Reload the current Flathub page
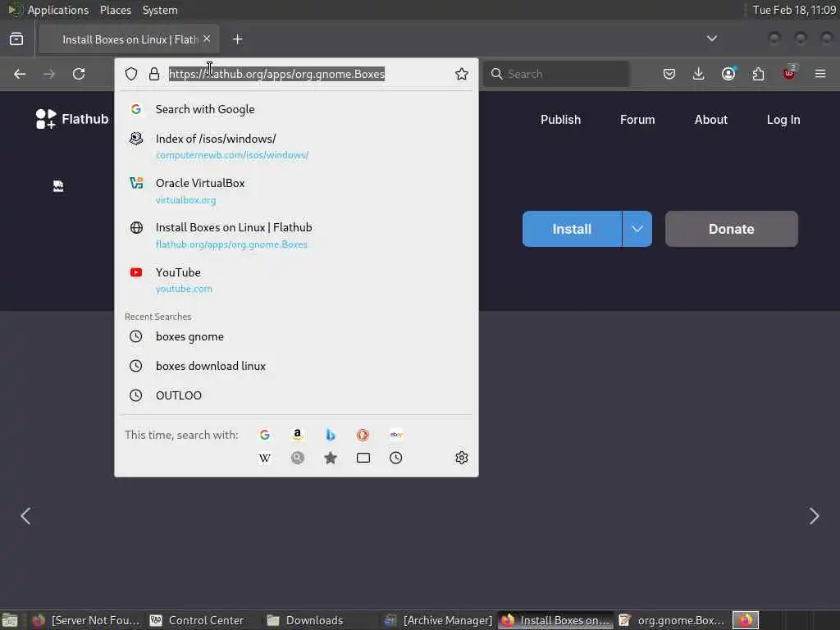840x630 pixels. click(79, 74)
